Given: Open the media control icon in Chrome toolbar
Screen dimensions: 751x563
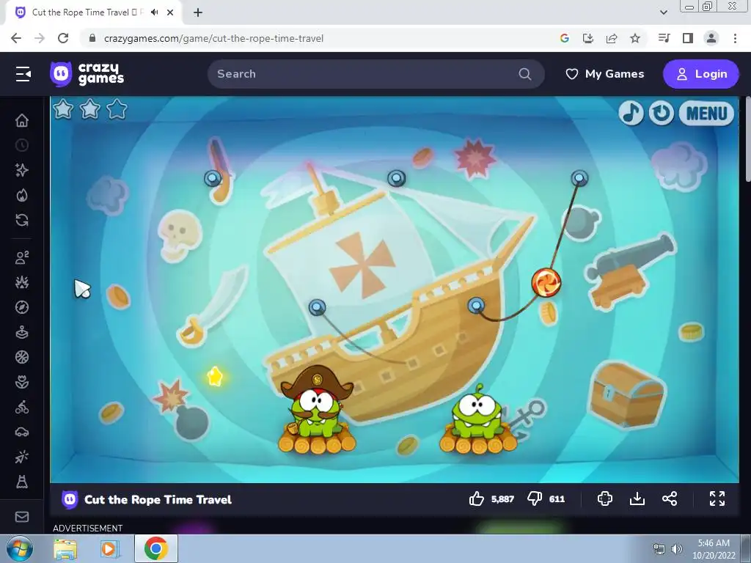Looking at the screenshot, I should pos(664,38).
